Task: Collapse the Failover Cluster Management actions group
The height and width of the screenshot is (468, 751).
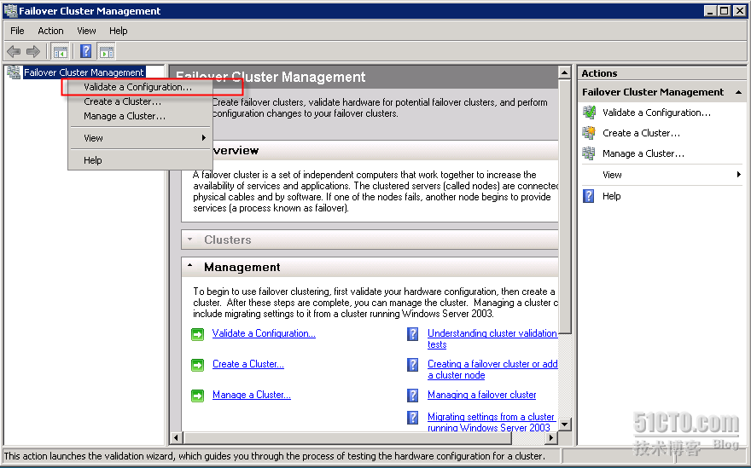Action: (x=738, y=92)
